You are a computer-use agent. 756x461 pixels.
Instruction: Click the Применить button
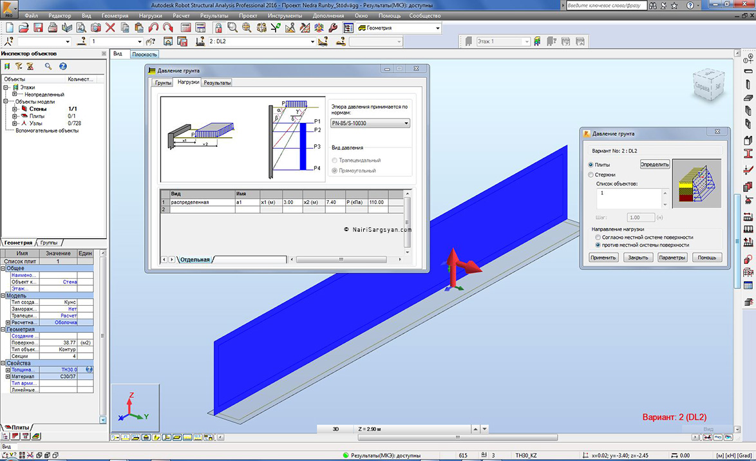click(603, 258)
